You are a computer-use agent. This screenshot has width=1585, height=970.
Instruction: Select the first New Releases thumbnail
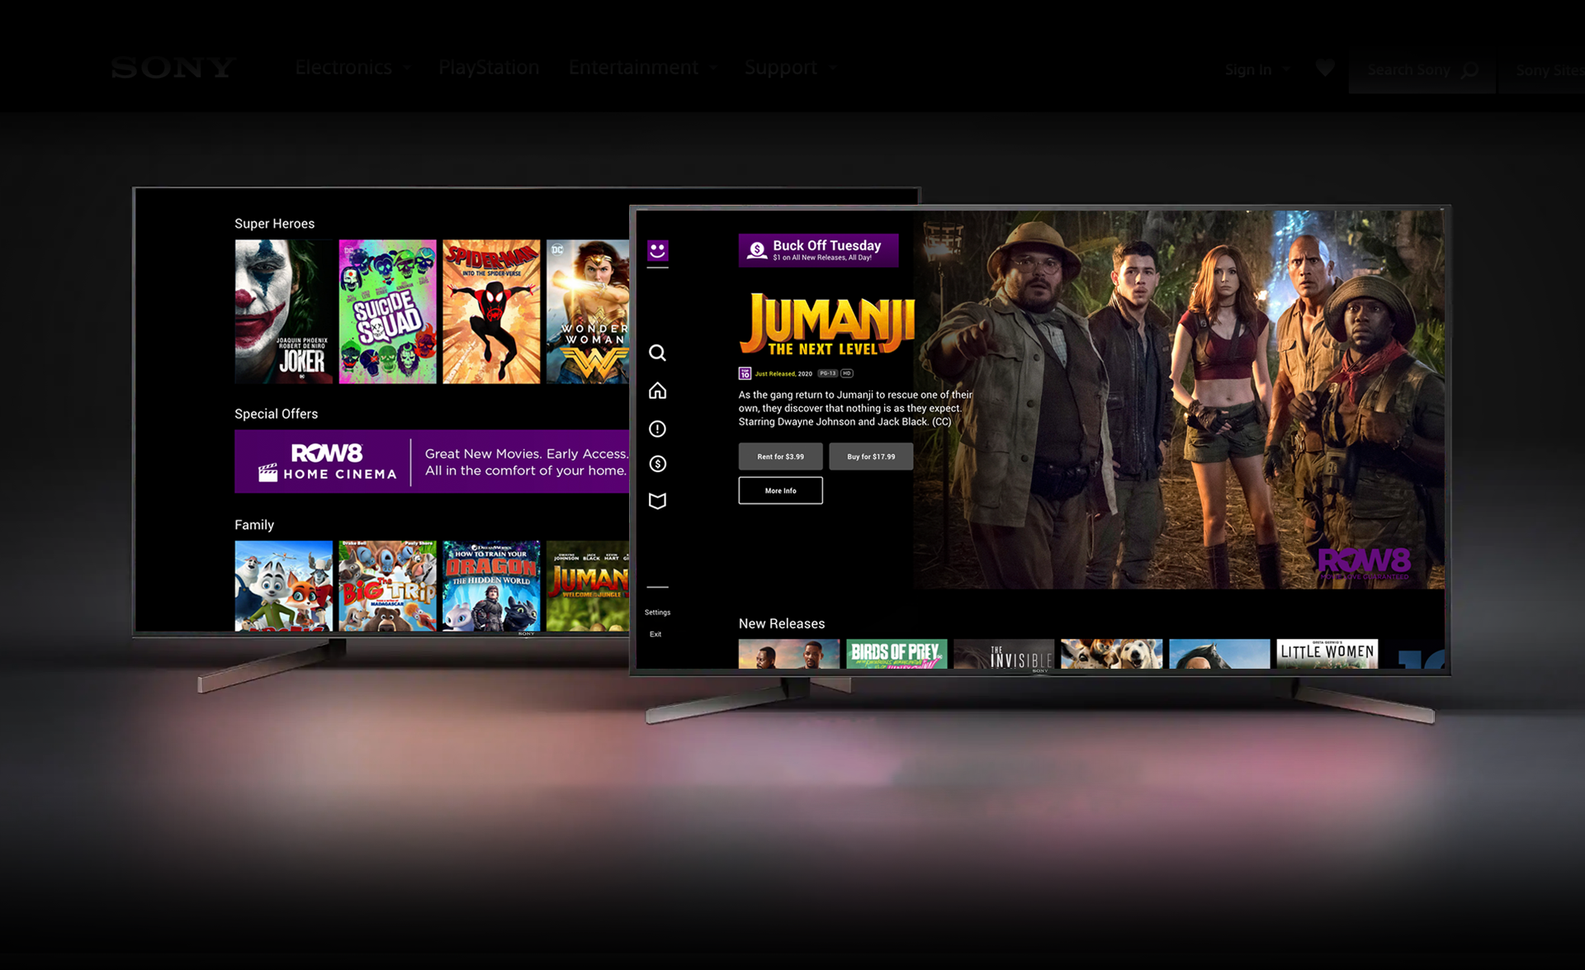(x=788, y=654)
